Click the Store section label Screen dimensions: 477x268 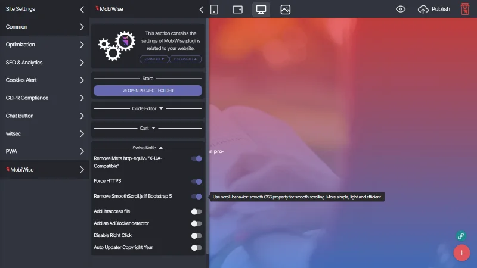pyautogui.click(x=147, y=79)
